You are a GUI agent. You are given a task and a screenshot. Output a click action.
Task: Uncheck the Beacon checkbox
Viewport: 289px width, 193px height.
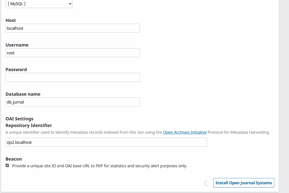pos(7,166)
